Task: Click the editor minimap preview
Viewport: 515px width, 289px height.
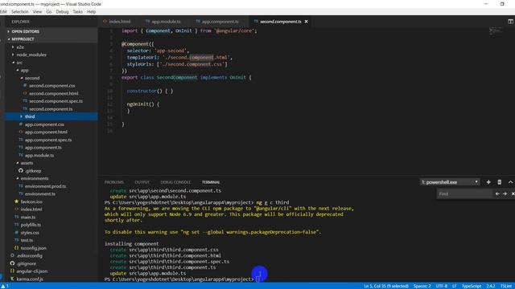Action: click(x=496, y=31)
